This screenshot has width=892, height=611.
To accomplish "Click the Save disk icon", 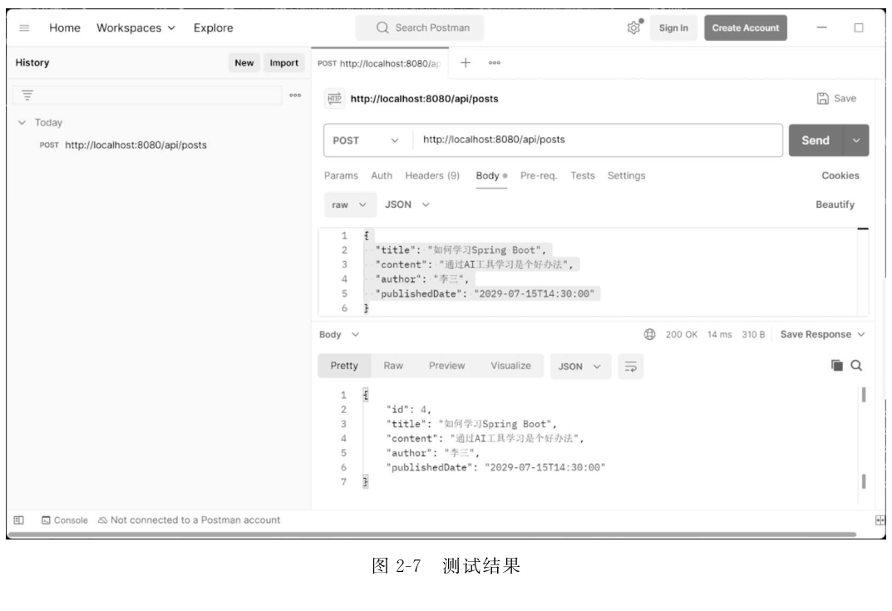I will (823, 98).
